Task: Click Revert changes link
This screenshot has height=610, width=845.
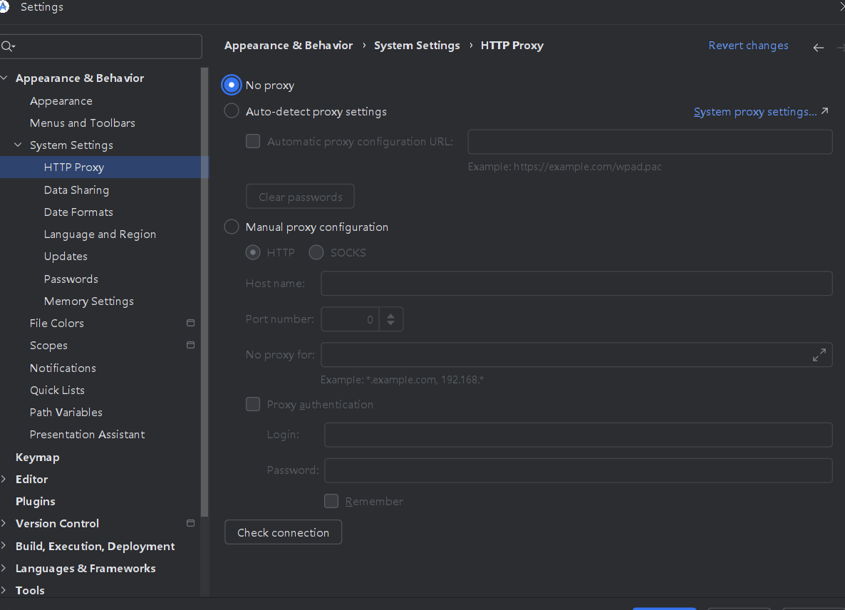Action: [748, 46]
